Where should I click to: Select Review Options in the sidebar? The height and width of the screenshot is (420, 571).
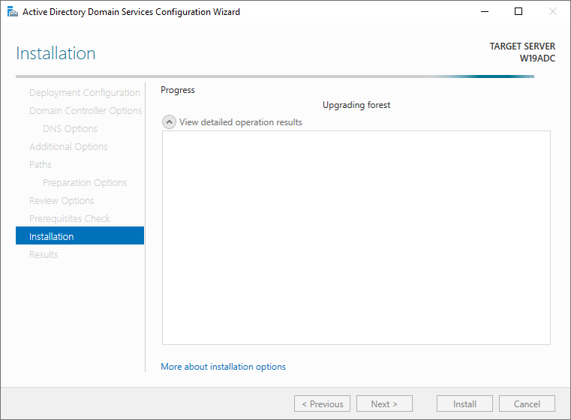62,200
